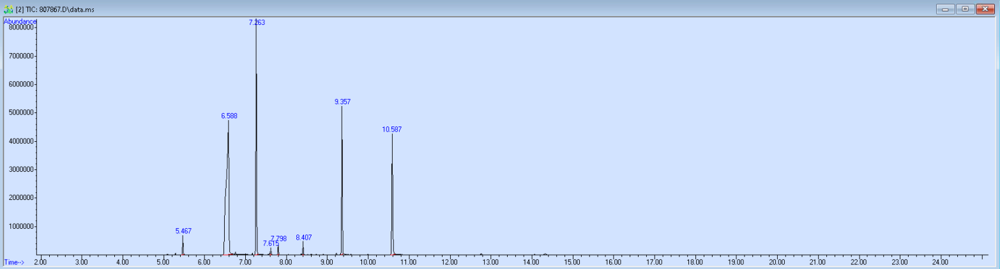This screenshot has height=269, width=1000.
Task: Click the TIC window title bar icon
Action: (x=8, y=10)
